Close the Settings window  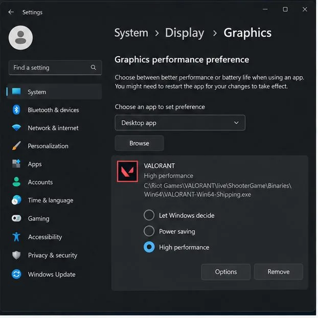(305, 9)
